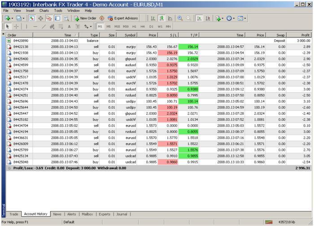Image resolution: width=314 pixels, height=226 pixels.
Task: Select the Fibonacci retracement tool
Action: point(61,26)
